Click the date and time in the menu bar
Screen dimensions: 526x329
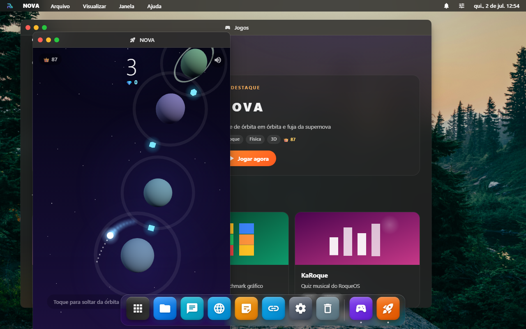pyautogui.click(x=497, y=6)
